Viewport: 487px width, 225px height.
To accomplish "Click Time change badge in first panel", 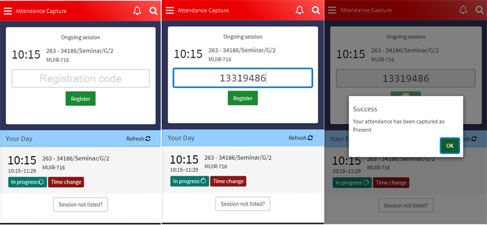I will click(x=66, y=182).
